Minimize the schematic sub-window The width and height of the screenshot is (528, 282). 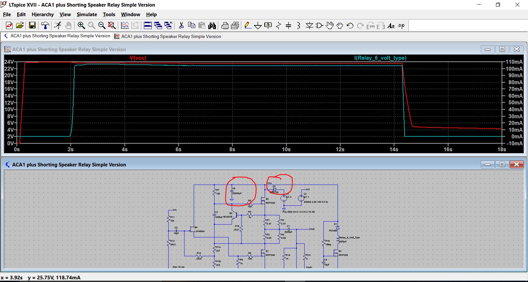[487, 164]
